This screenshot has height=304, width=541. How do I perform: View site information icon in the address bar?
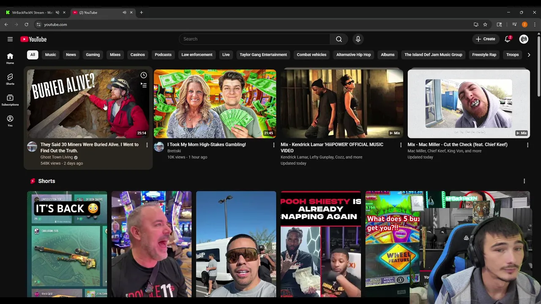click(x=38, y=24)
